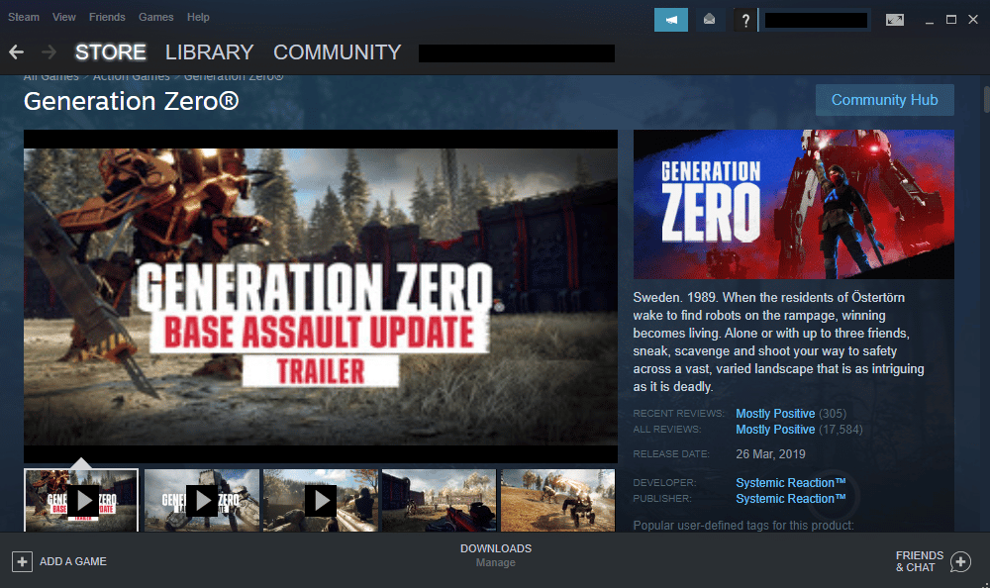This screenshot has width=990, height=588.
Task: Play the first trailer thumbnail
Action: (81, 500)
